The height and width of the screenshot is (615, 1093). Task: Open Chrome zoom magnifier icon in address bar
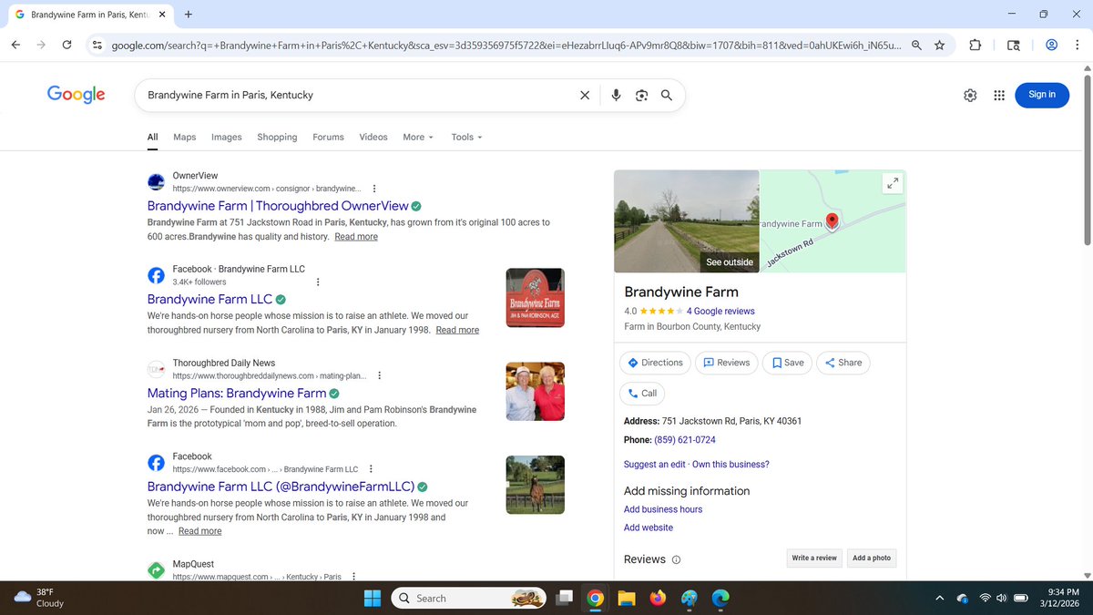pos(916,45)
